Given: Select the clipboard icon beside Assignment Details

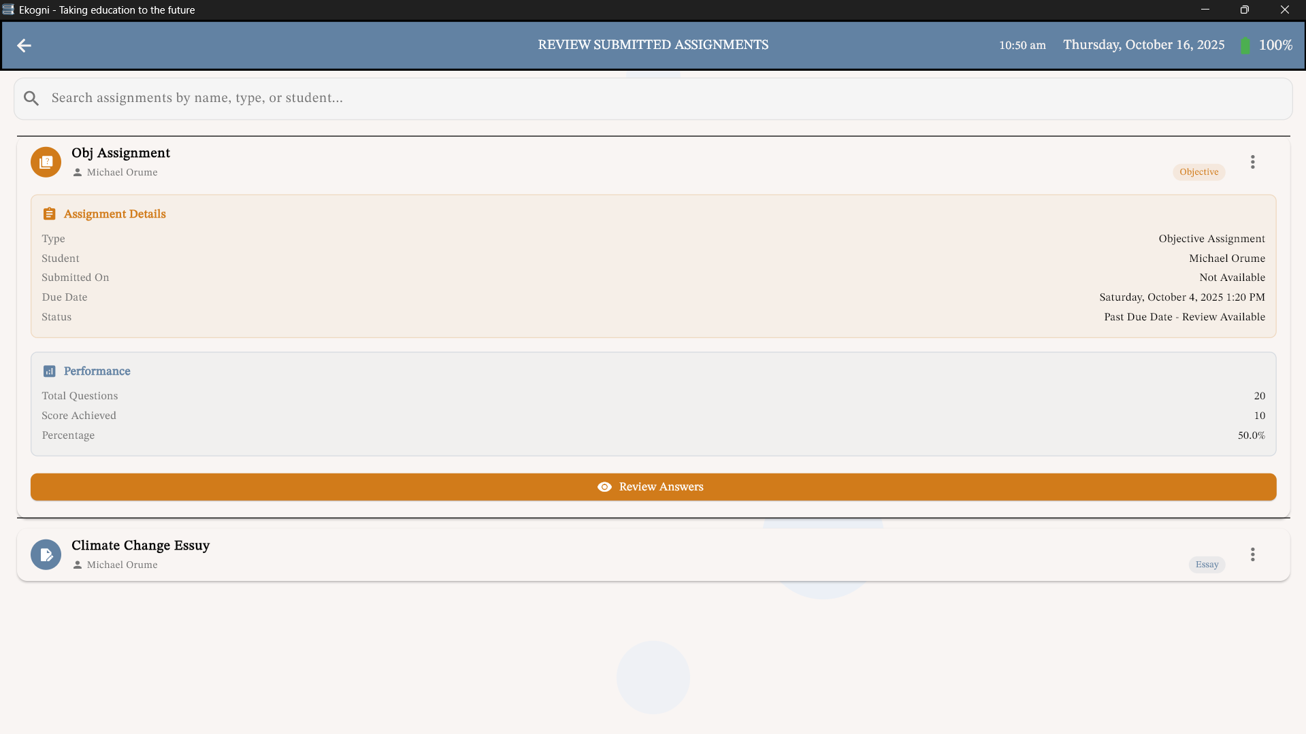Looking at the screenshot, I should (x=49, y=213).
